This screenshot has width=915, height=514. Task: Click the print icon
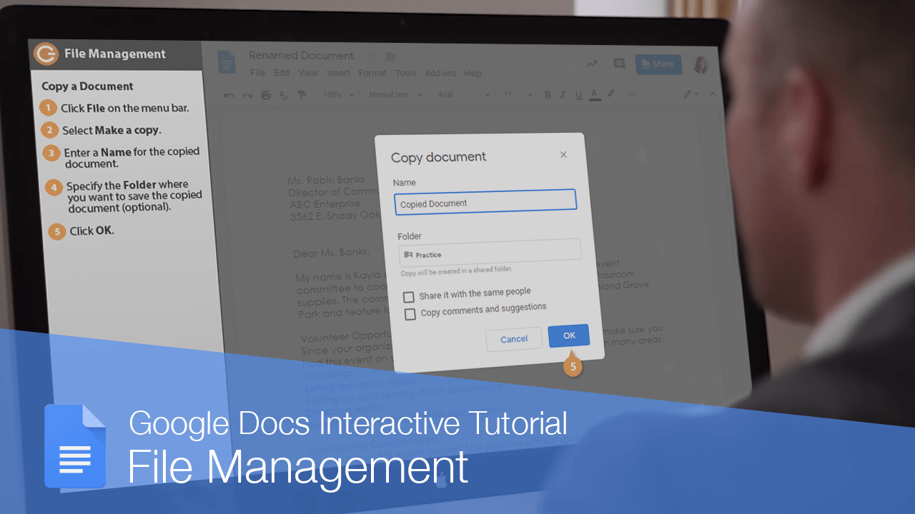click(x=266, y=94)
